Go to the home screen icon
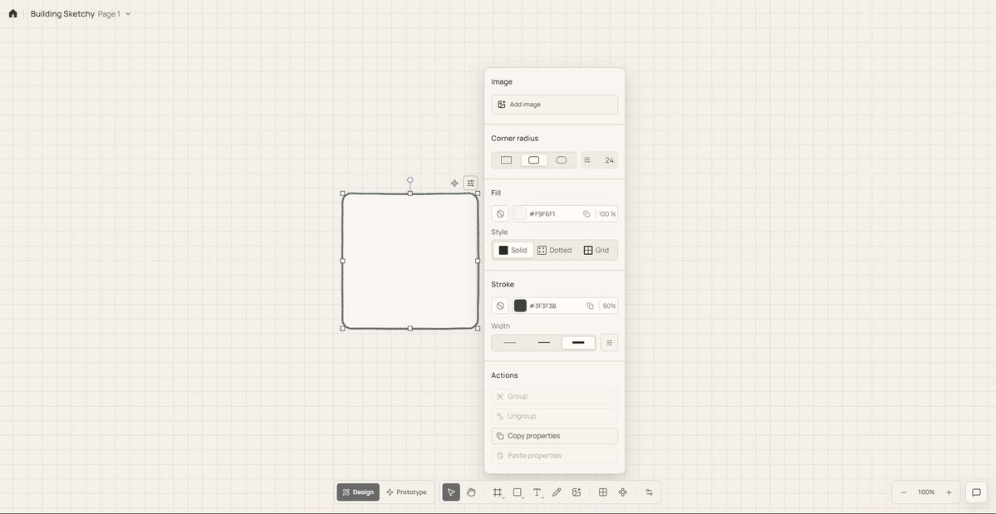Image resolution: width=996 pixels, height=514 pixels. pos(12,13)
